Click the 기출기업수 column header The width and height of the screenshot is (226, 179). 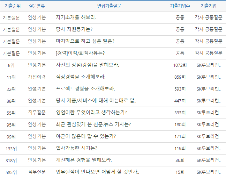[x=180, y=6]
